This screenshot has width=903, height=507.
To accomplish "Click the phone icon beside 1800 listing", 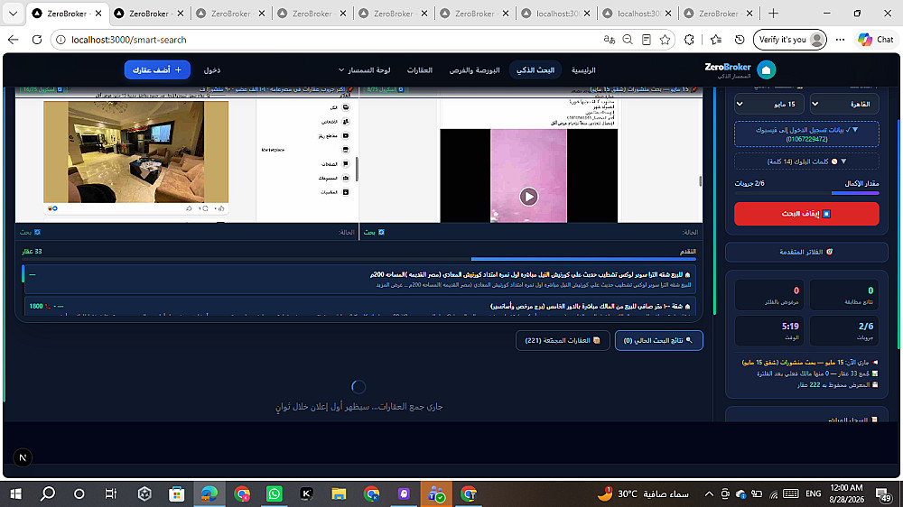I will (x=48, y=306).
